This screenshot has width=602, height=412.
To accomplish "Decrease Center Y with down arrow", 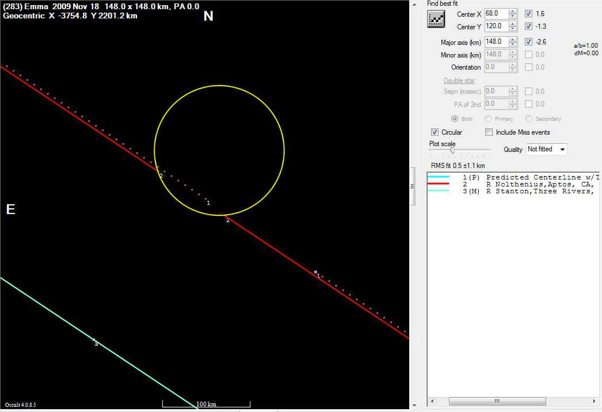I will point(513,29).
